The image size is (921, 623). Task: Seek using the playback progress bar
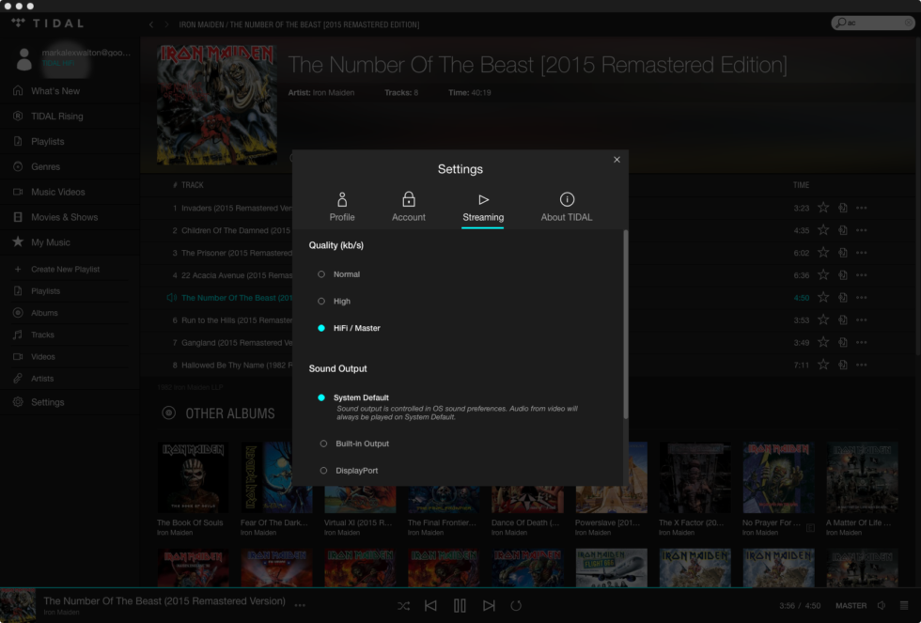click(460, 587)
